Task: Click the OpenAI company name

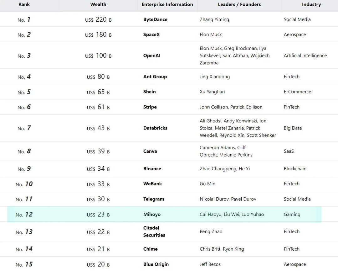Action: pos(152,56)
